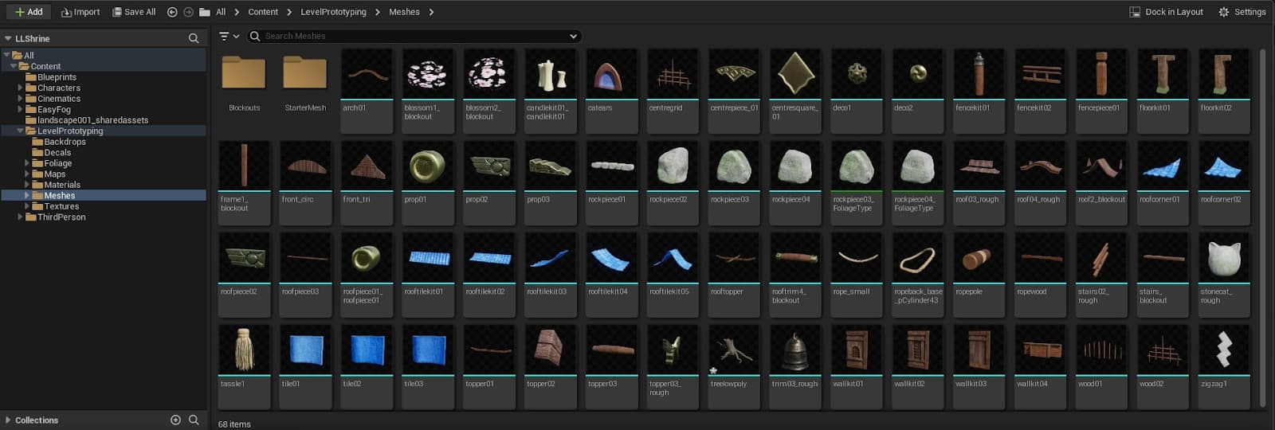Collapse the LevelPrototyping folder tree
The width and height of the screenshot is (1275, 430).
click(x=21, y=131)
